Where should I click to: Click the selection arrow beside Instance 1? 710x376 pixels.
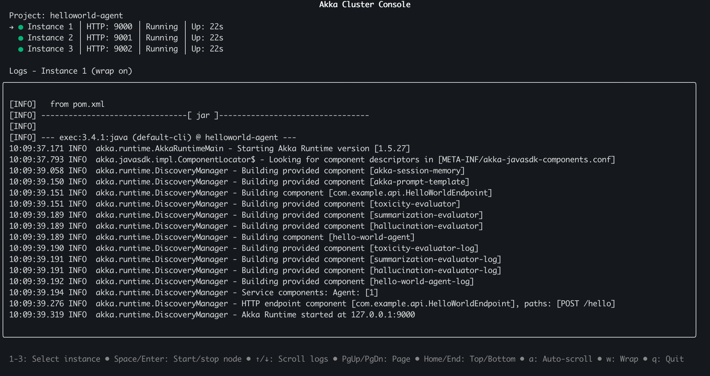(11, 27)
